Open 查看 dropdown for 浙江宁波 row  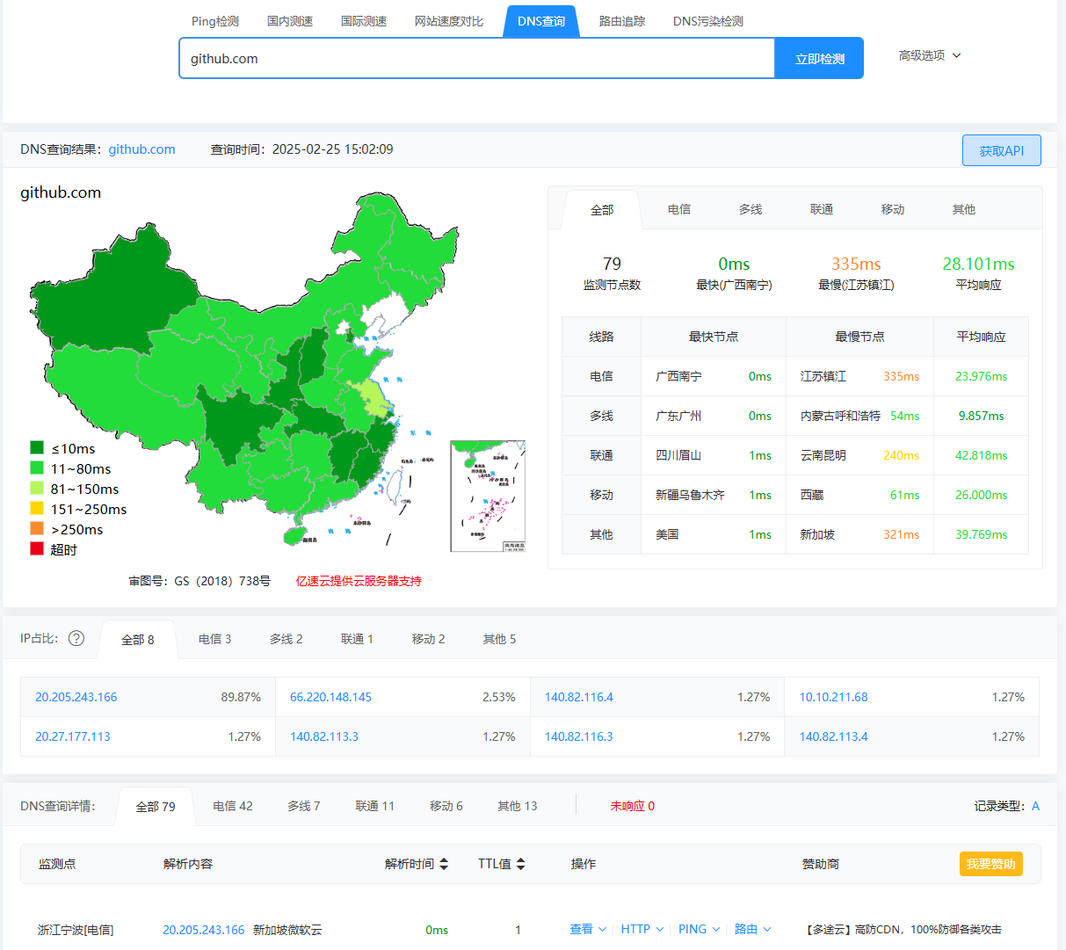click(587, 929)
